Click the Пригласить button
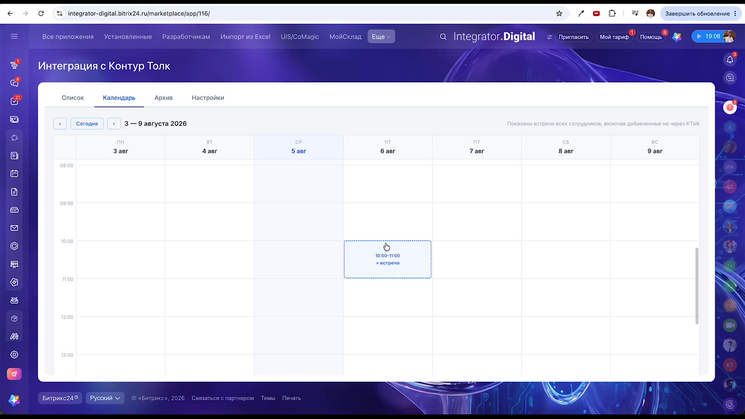745x419 pixels. [574, 37]
